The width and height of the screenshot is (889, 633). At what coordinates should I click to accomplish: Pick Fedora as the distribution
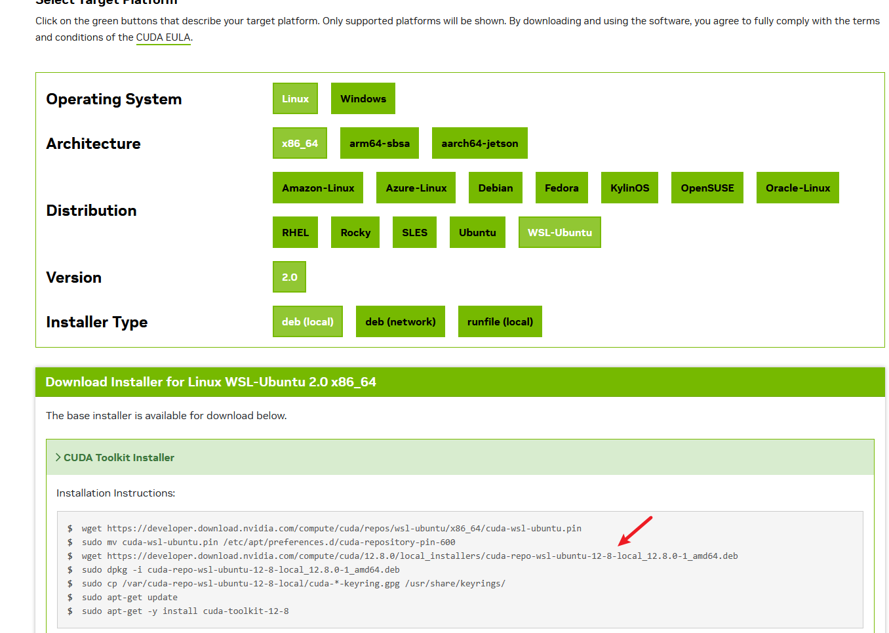[561, 188]
